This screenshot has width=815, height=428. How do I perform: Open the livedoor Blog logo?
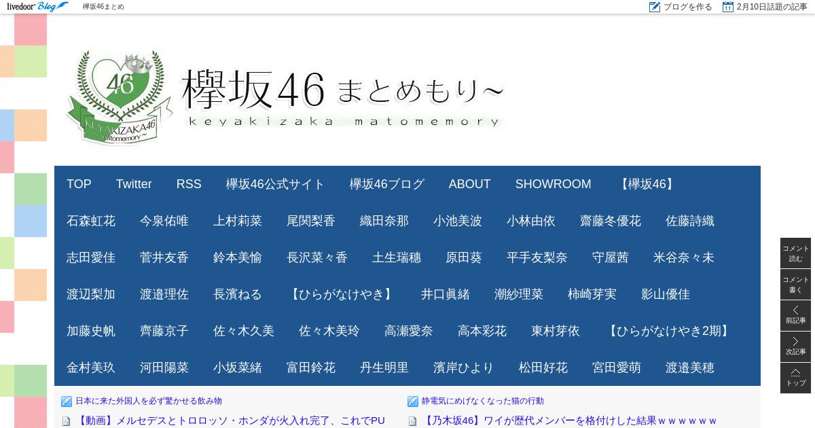pos(37,7)
